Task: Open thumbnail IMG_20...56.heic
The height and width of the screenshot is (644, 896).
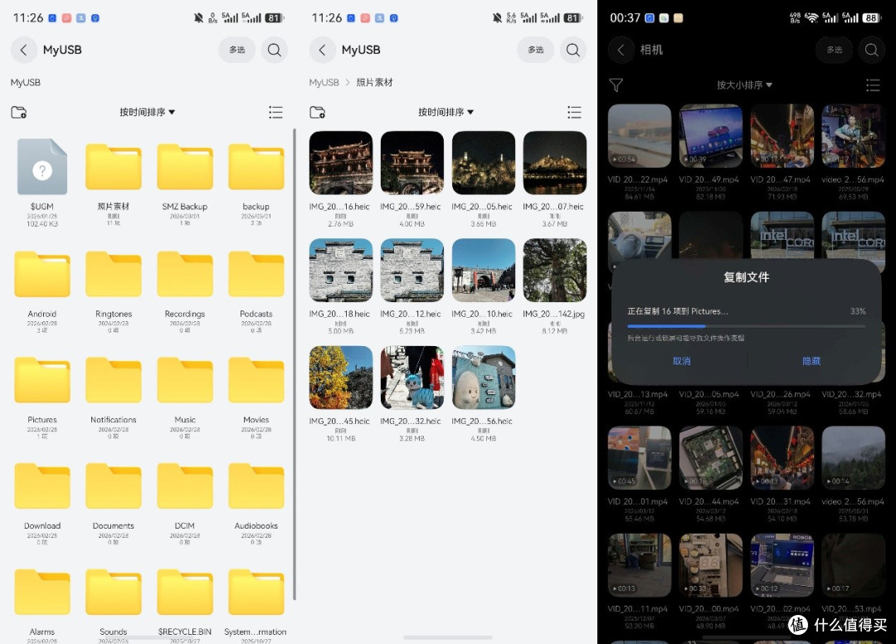Action: click(484, 378)
